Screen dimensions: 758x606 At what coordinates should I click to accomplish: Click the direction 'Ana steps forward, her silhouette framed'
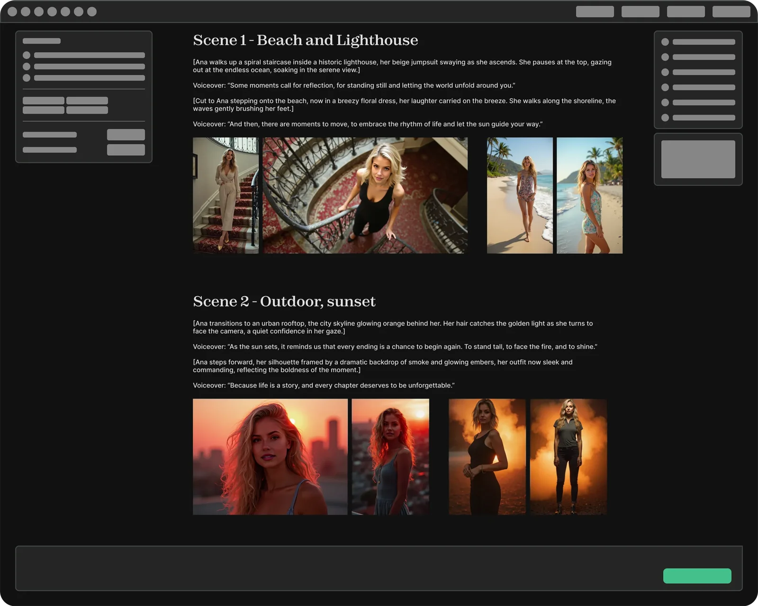(383, 366)
